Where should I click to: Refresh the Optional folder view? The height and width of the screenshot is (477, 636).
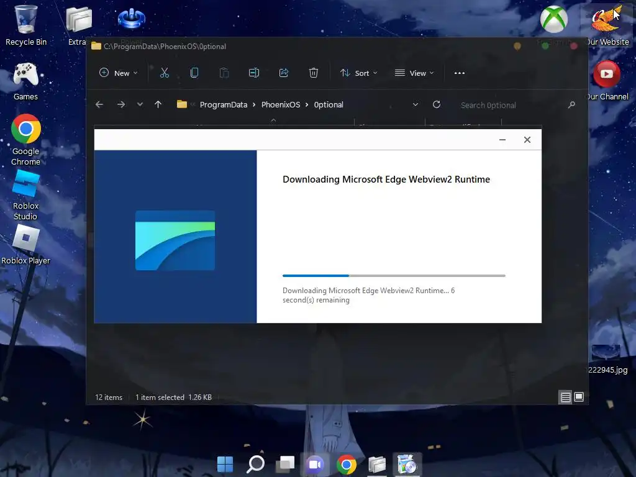(437, 104)
